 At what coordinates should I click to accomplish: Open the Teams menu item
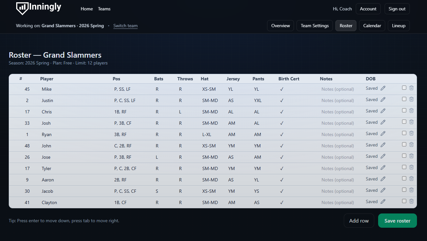(104, 9)
